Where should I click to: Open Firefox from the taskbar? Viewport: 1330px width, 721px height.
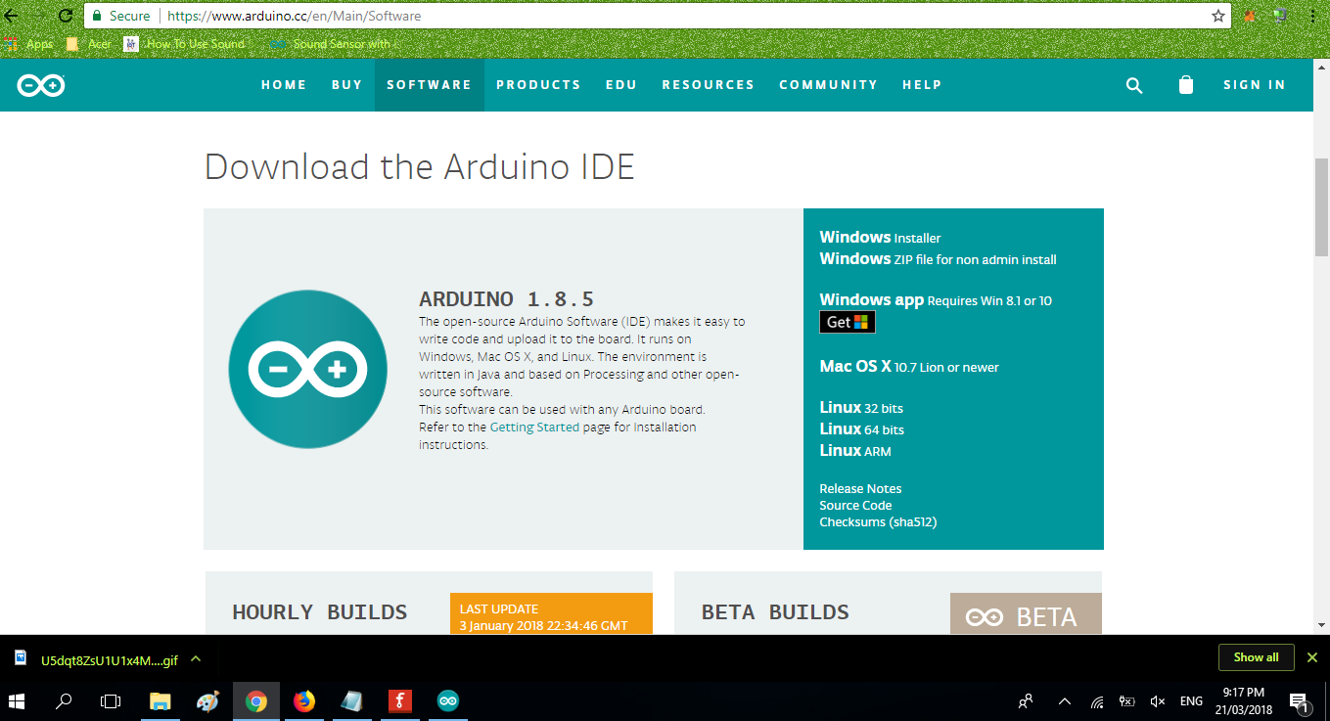[304, 700]
